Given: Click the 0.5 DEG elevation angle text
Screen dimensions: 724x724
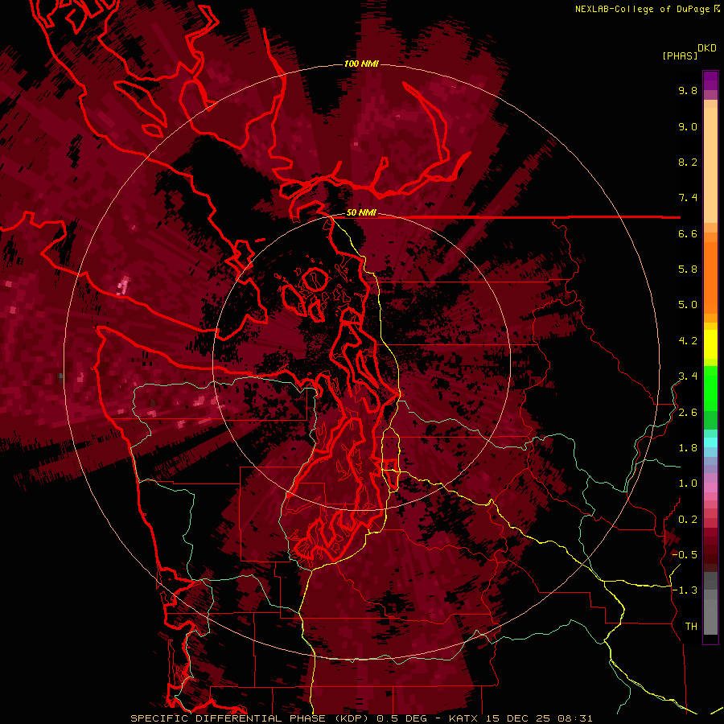Looking at the screenshot, I should coord(402,718).
